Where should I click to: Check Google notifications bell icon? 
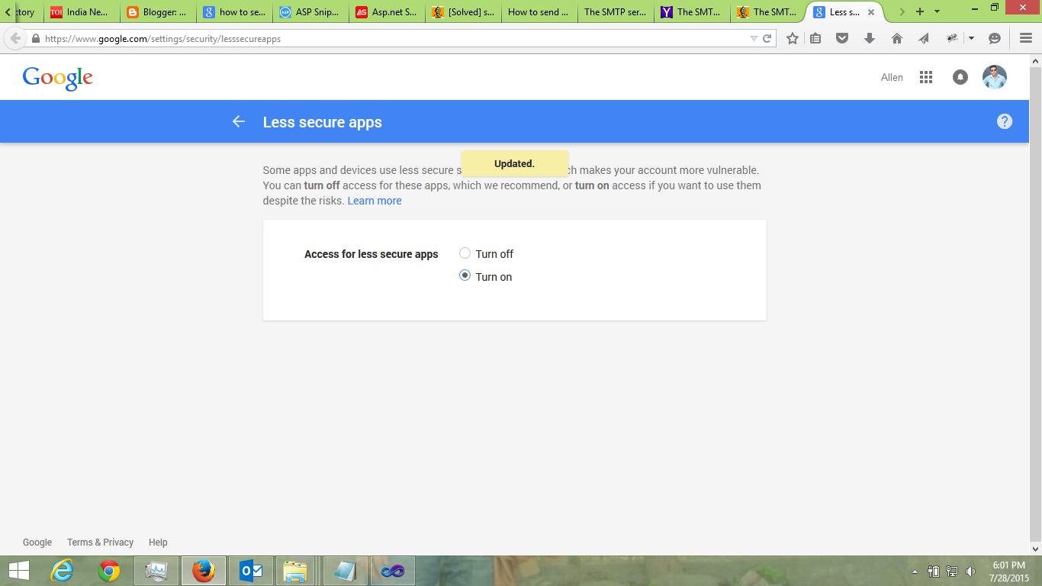pos(960,77)
